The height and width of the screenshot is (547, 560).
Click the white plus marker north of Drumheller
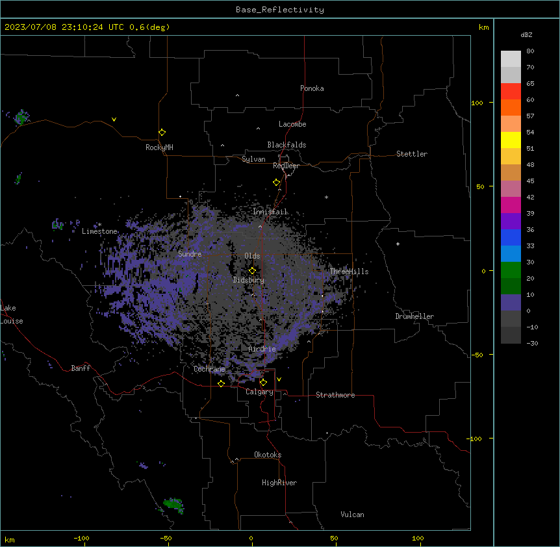pos(398,244)
